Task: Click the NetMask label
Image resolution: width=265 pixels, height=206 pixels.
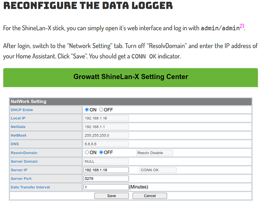Action: [x=19, y=135]
